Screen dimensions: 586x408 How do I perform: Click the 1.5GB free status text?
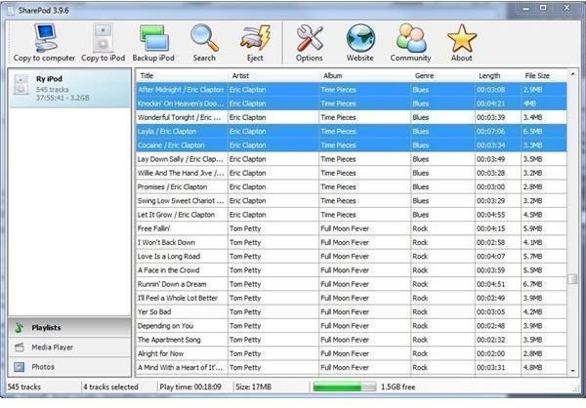(398, 388)
